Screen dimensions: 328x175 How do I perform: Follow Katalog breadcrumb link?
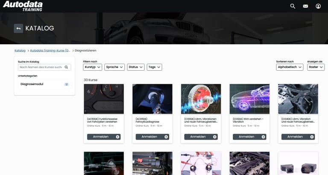pyautogui.click(x=20, y=51)
